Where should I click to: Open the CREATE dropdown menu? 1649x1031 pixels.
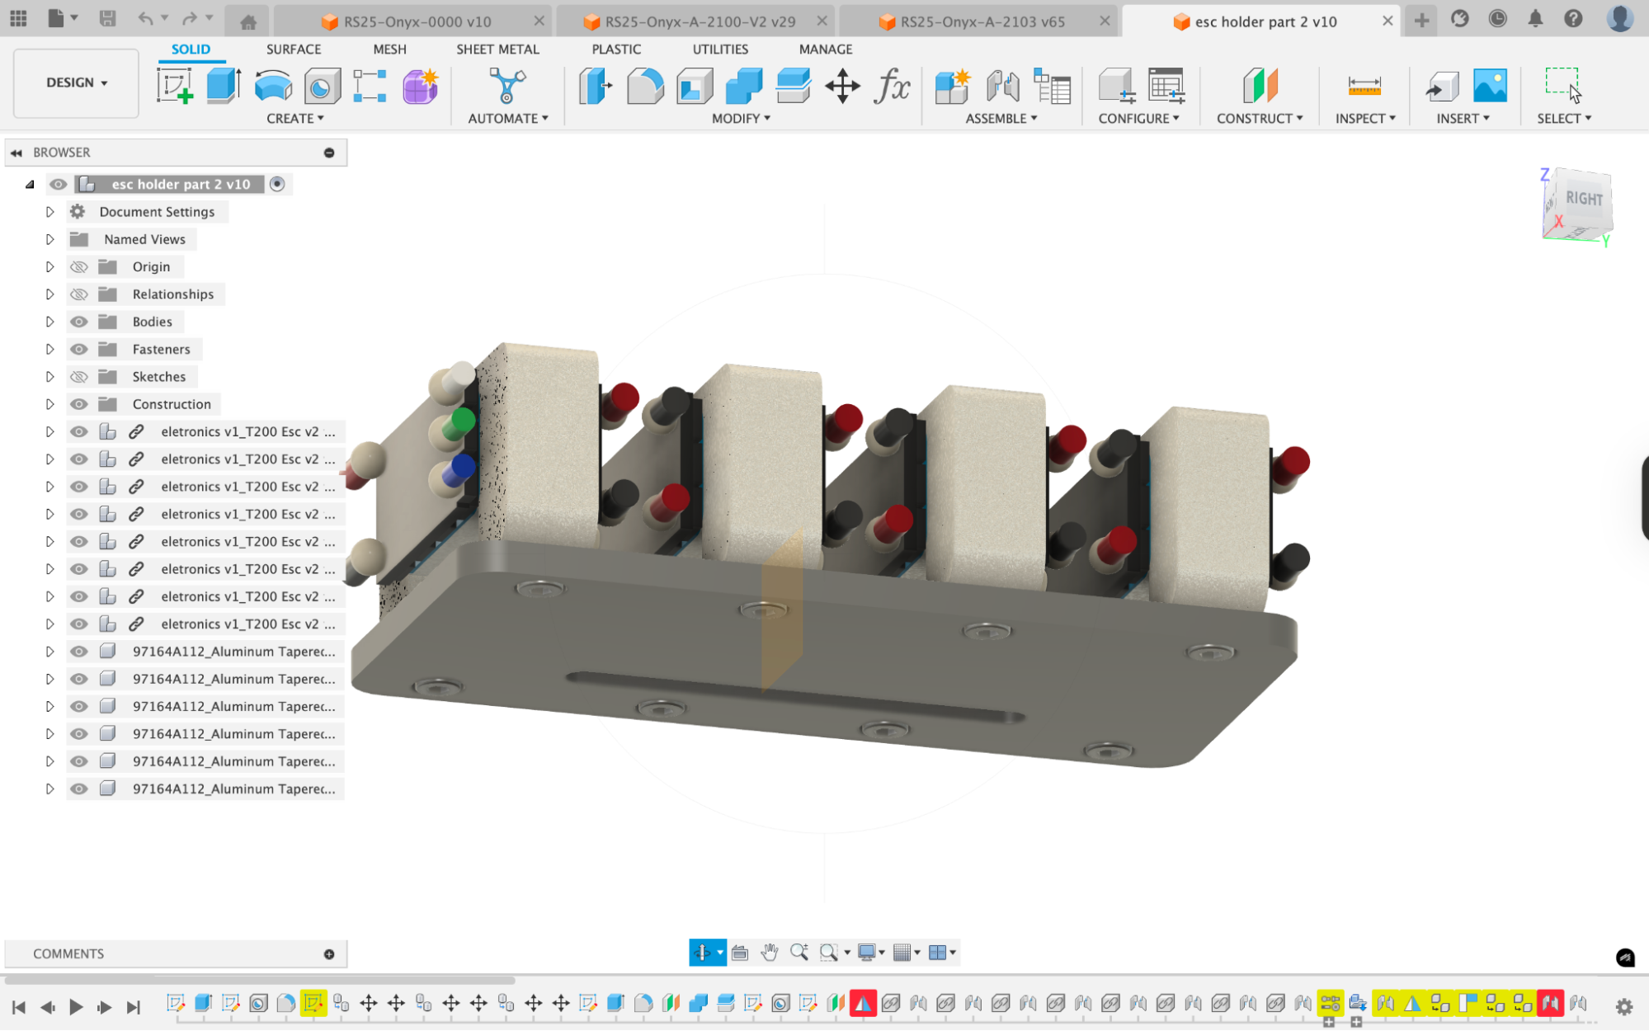[295, 119]
